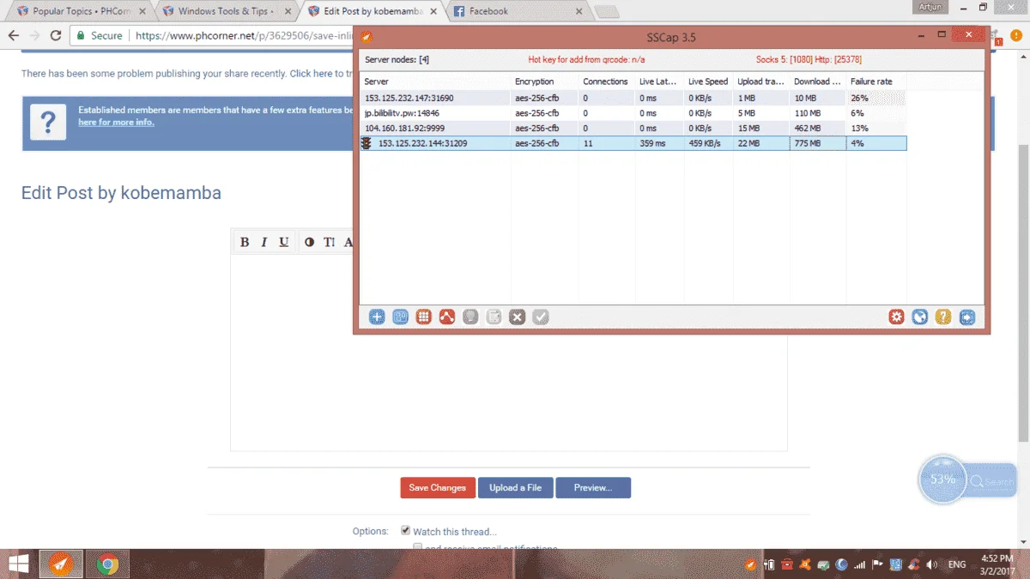Click the text color contrast icon in editor
This screenshot has height=579, width=1030.
(x=309, y=242)
